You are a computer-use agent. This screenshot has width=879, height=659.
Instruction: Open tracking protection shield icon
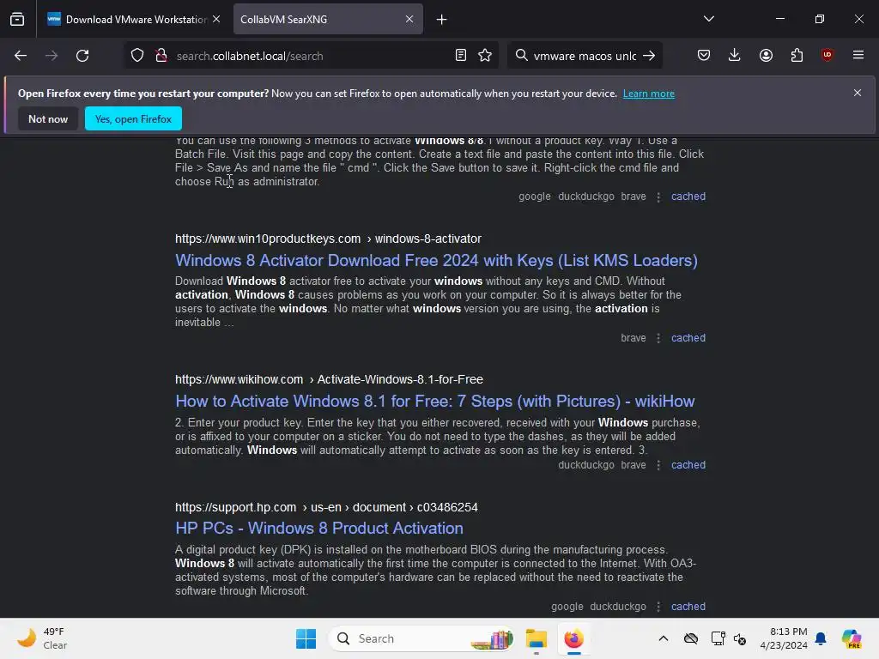(x=137, y=56)
